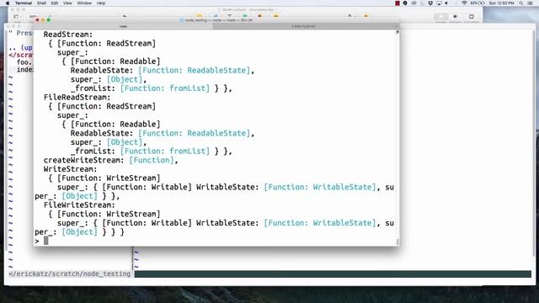Click the first 'ReadStream:' line at top of output

(x=68, y=35)
